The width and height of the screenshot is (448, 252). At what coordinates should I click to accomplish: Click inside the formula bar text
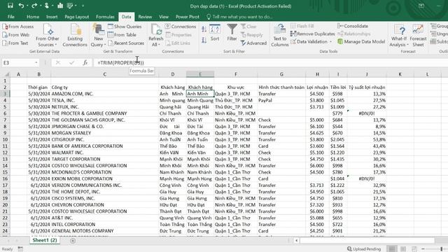tap(120, 62)
